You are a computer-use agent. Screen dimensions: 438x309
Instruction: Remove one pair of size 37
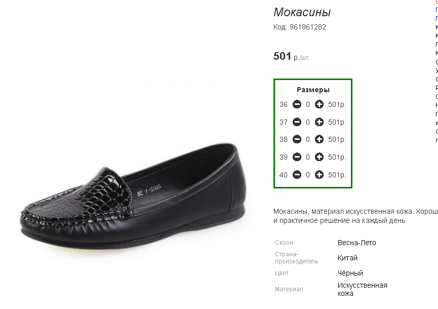click(297, 122)
